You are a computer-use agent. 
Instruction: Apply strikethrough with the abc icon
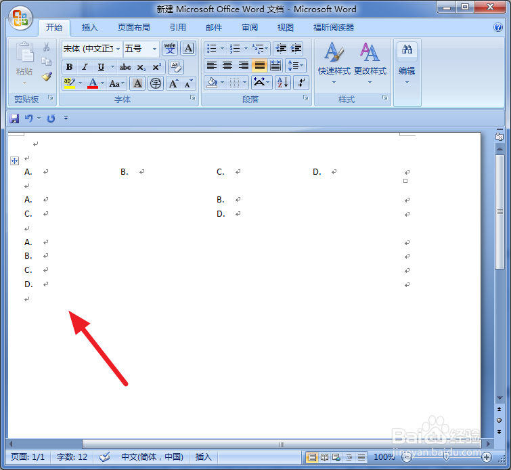(x=125, y=67)
